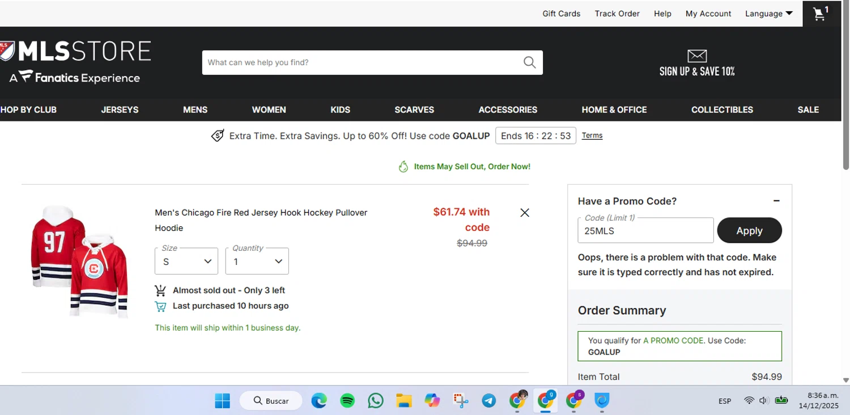Open Microsoft Edge from the taskbar
This screenshot has width=850, height=415.
(x=319, y=401)
